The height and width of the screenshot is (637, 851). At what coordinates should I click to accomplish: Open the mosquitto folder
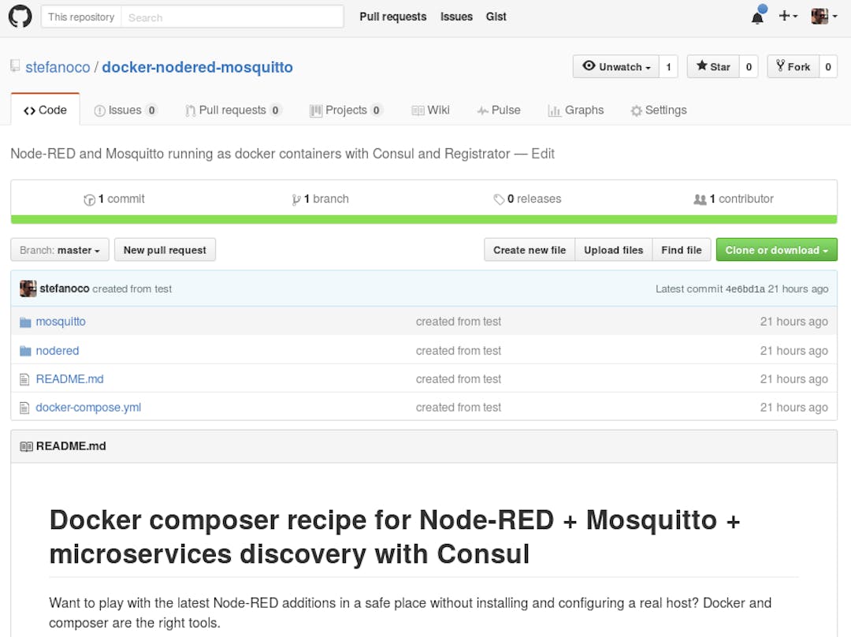click(x=61, y=322)
